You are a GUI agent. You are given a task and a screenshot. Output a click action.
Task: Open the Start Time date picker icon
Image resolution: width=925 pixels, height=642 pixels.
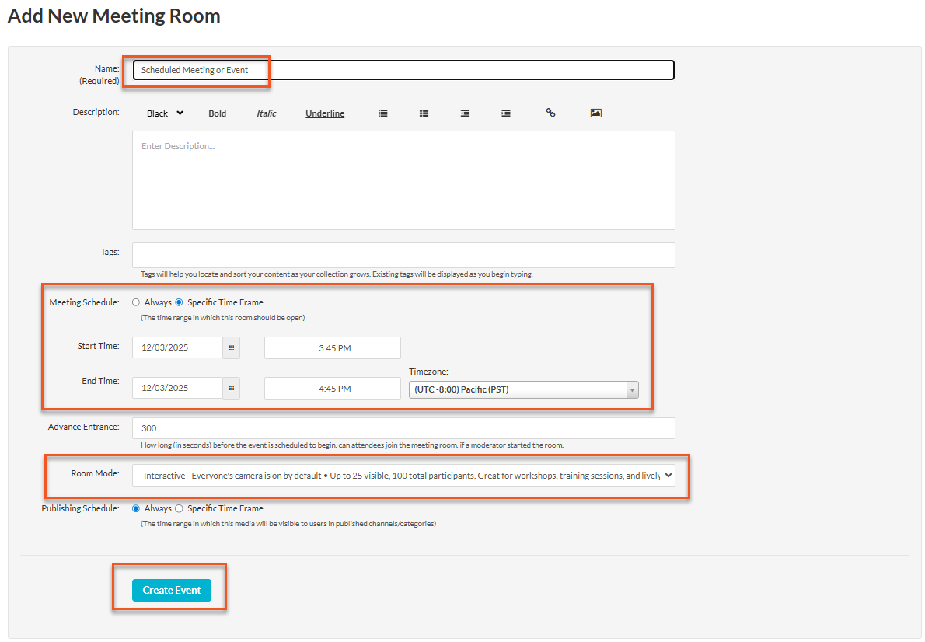[231, 348]
